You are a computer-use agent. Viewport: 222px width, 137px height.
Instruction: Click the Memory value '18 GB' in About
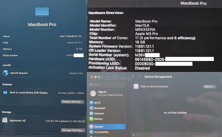point(79,49)
